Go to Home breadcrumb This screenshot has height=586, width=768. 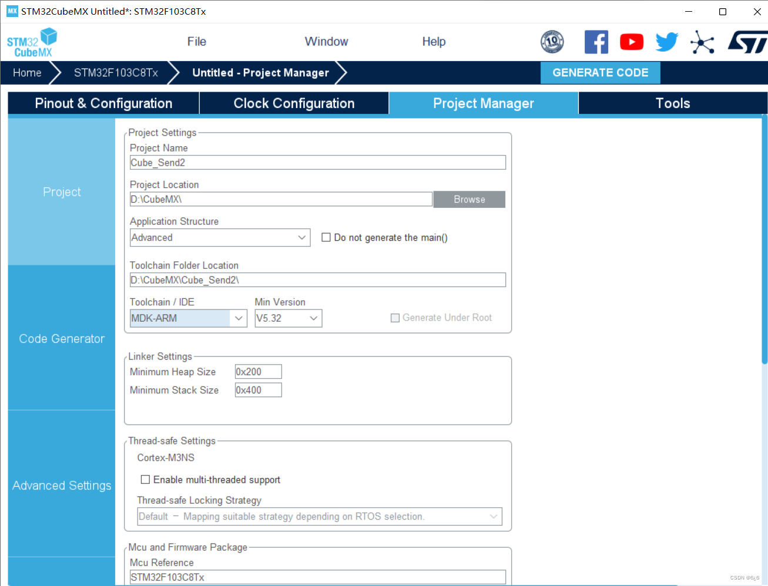tap(27, 73)
